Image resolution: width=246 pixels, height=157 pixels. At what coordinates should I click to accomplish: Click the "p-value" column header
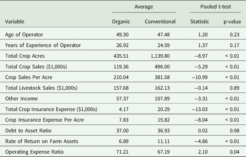(231, 21)
